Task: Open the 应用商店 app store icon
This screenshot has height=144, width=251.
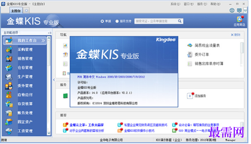Action: [240, 19]
